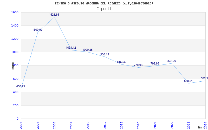The image size is (208, 130).
Task: Select the 1034.12 data label
Action: click(x=71, y=48)
